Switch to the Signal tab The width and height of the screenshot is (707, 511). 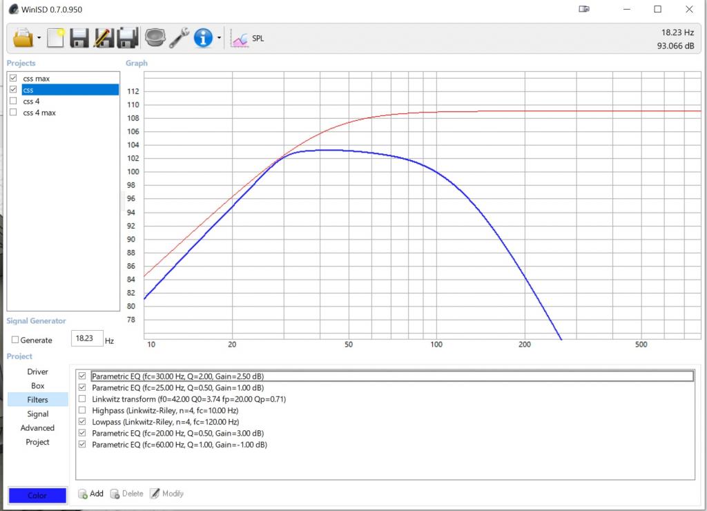point(37,414)
